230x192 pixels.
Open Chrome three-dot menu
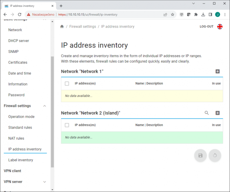pos(225,14)
